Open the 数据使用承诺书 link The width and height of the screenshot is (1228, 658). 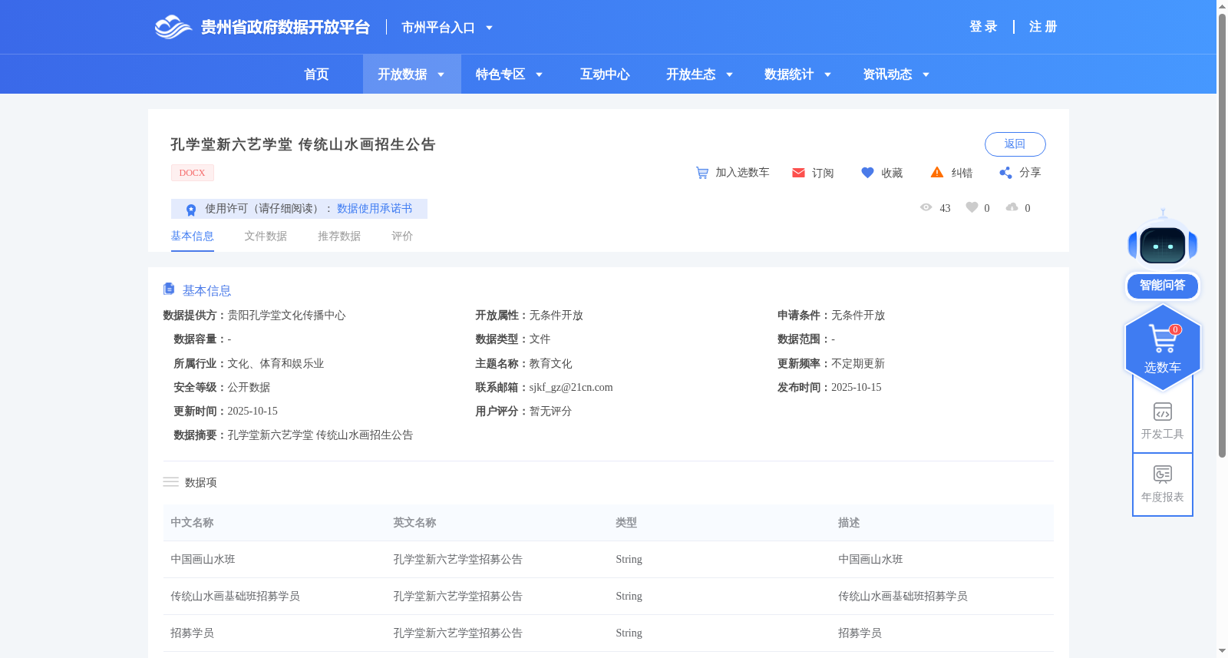pyautogui.click(x=375, y=209)
